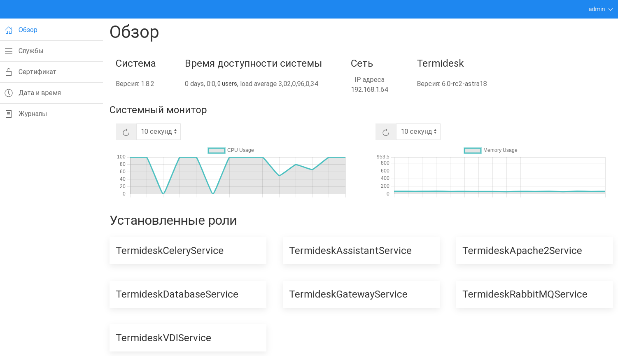This screenshot has width=618, height=356.
Task: Select the TermideskRabbitMQService role card
Action: [x=534, y=294]
